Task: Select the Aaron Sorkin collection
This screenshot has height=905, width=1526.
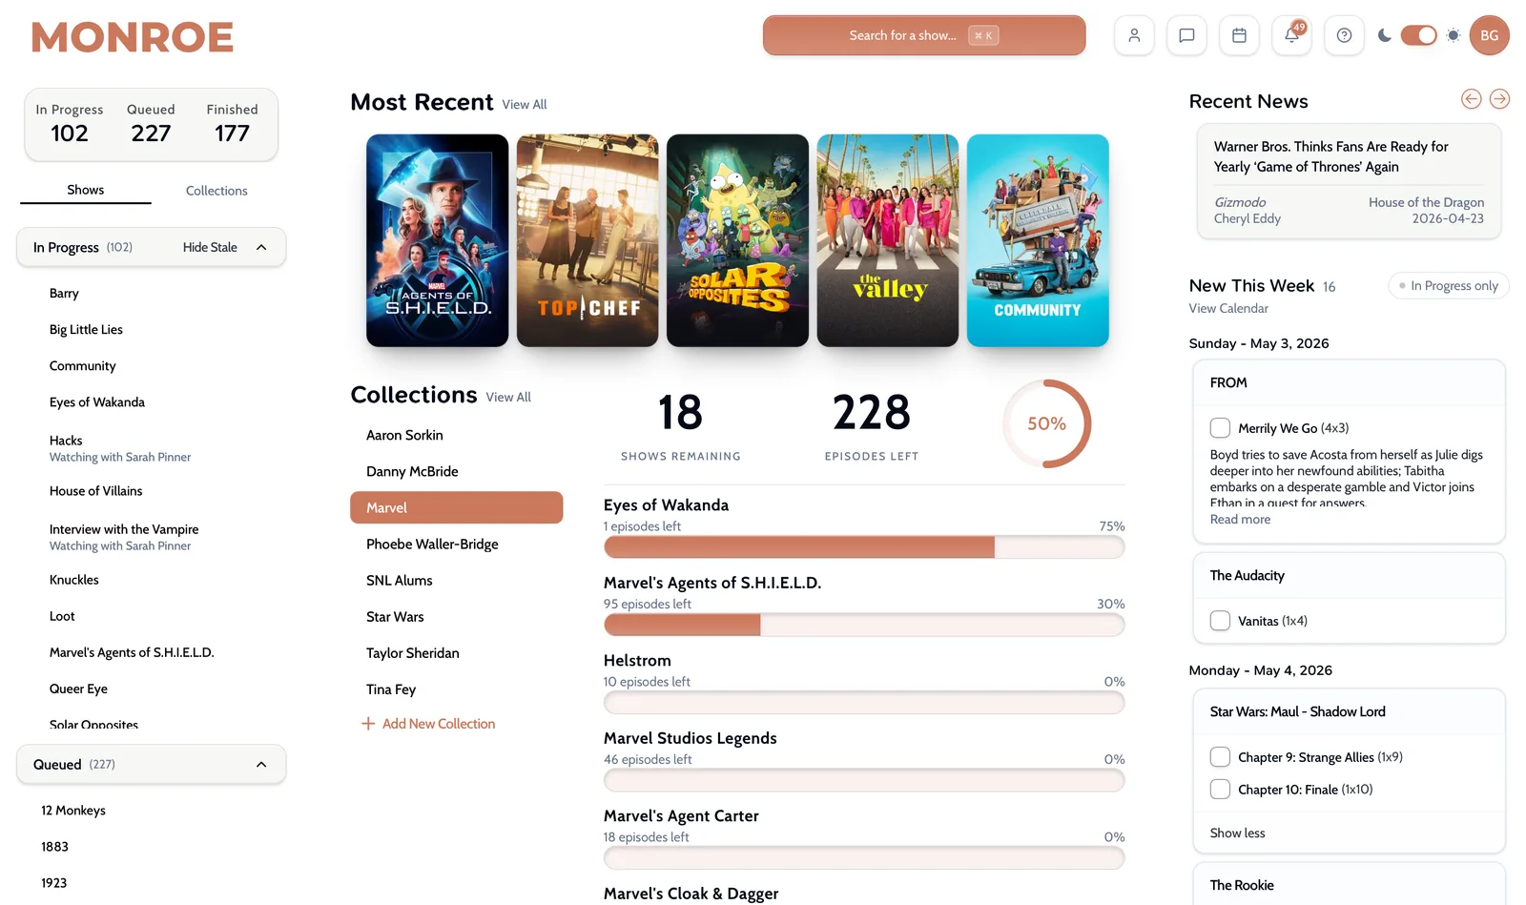Action: click(x=456, y=435)
